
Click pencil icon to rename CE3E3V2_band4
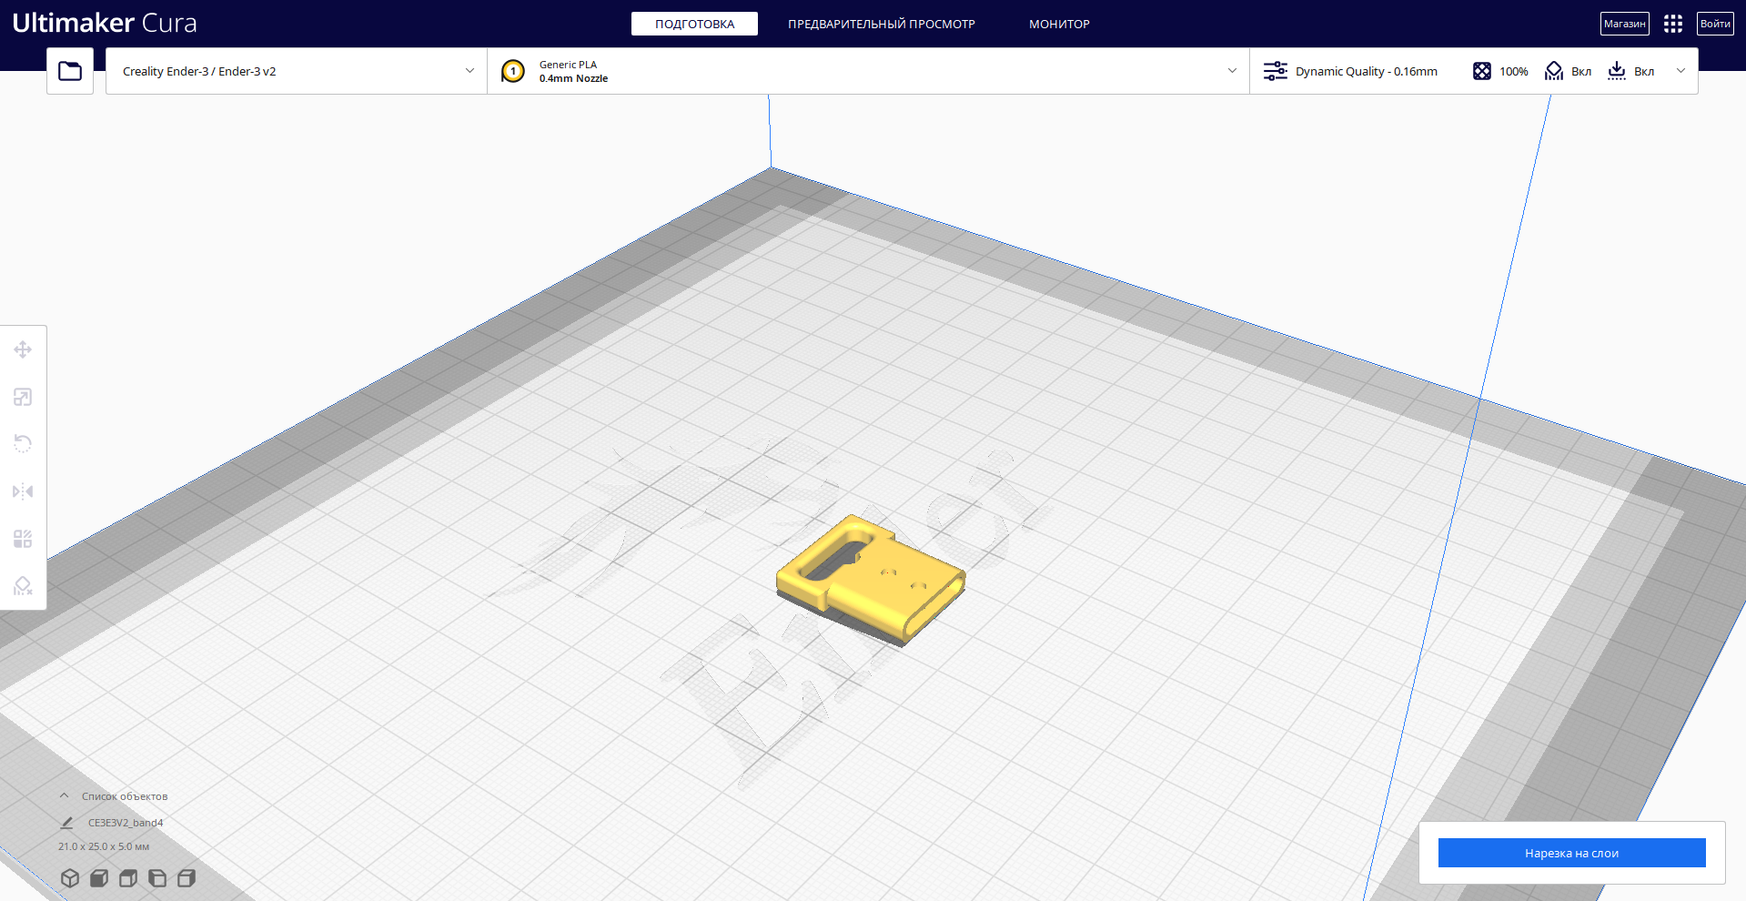point(66,823)
